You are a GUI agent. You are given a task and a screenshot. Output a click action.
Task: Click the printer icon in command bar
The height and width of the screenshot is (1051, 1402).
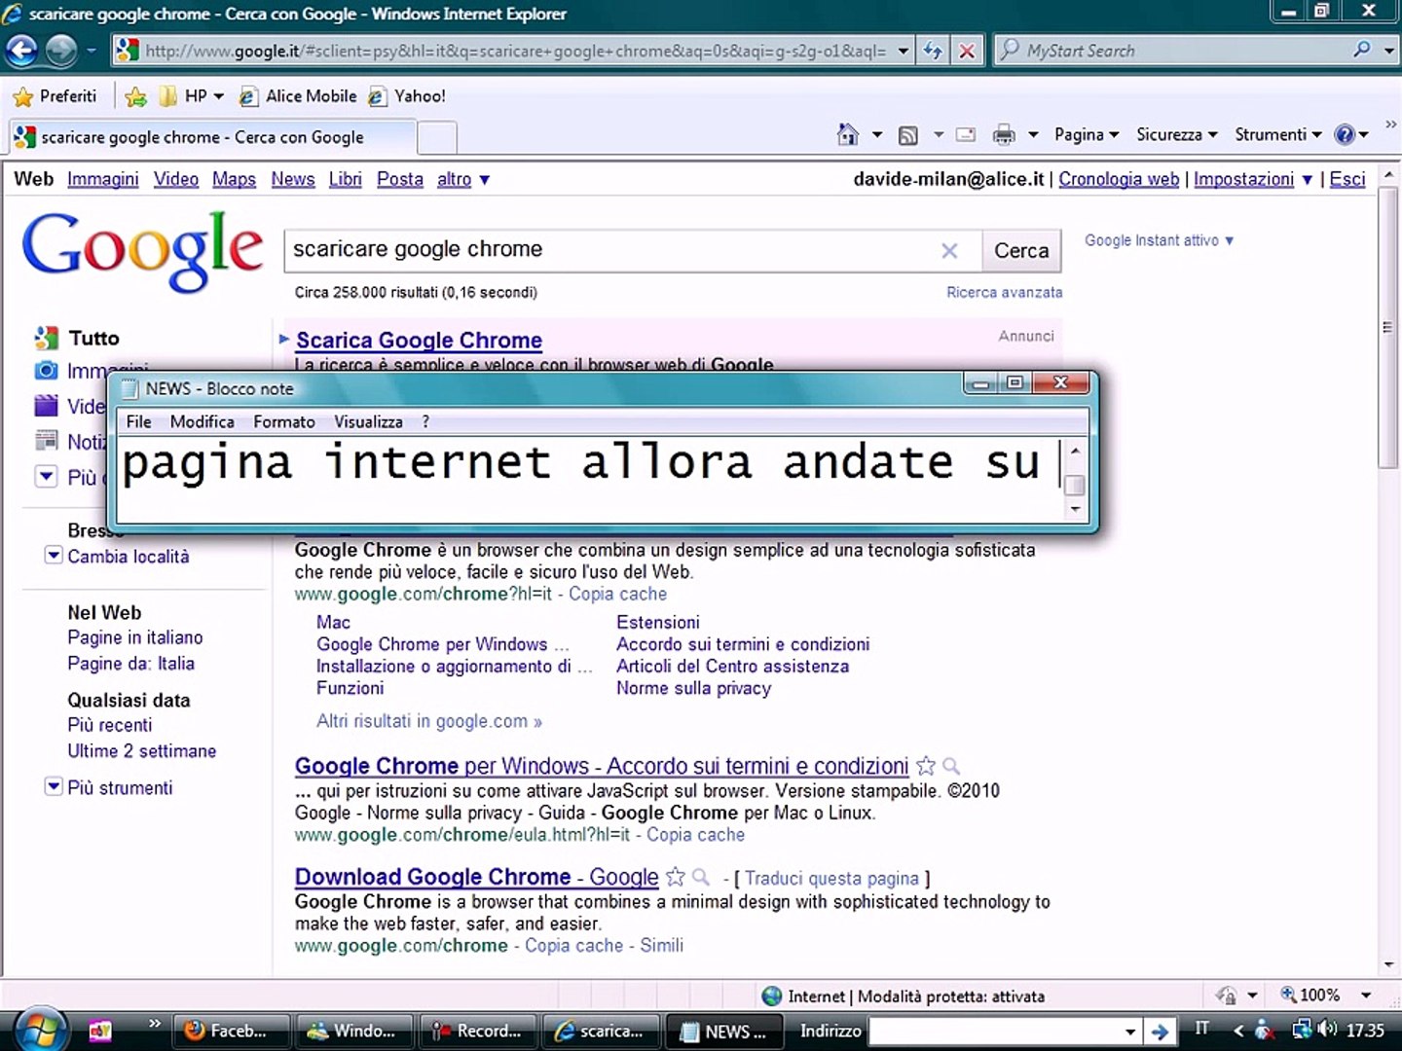point(1004,135)
